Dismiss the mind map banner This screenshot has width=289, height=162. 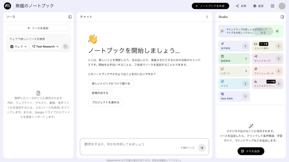pyautogui.click(x=277, y=31)
